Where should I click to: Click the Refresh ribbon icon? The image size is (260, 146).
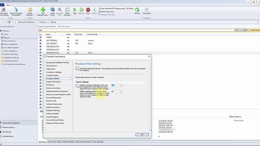tap(137, 11)
